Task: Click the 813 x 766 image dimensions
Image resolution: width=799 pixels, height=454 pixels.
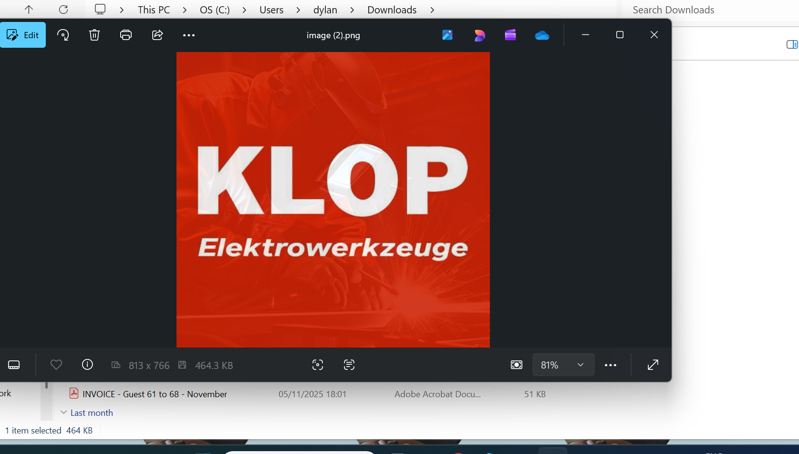Action: pos(149,365)
